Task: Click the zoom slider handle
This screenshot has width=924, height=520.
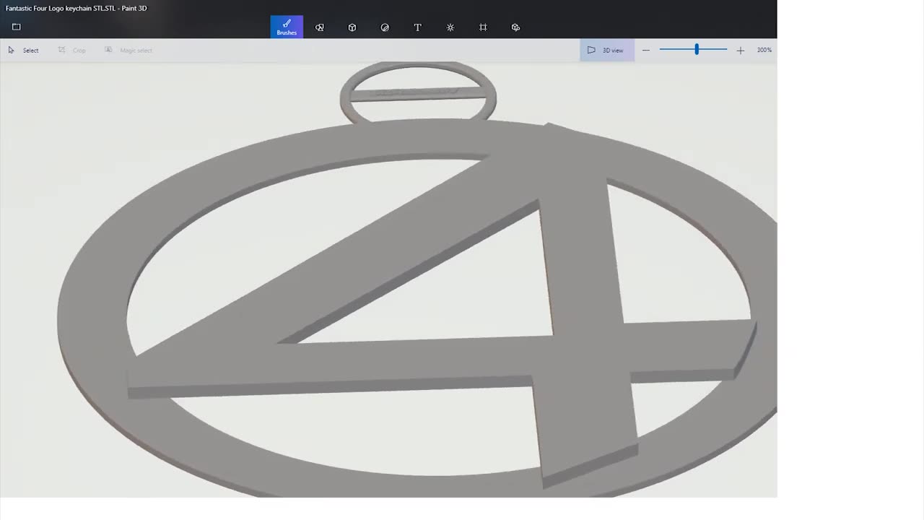Action: (697, 49)
